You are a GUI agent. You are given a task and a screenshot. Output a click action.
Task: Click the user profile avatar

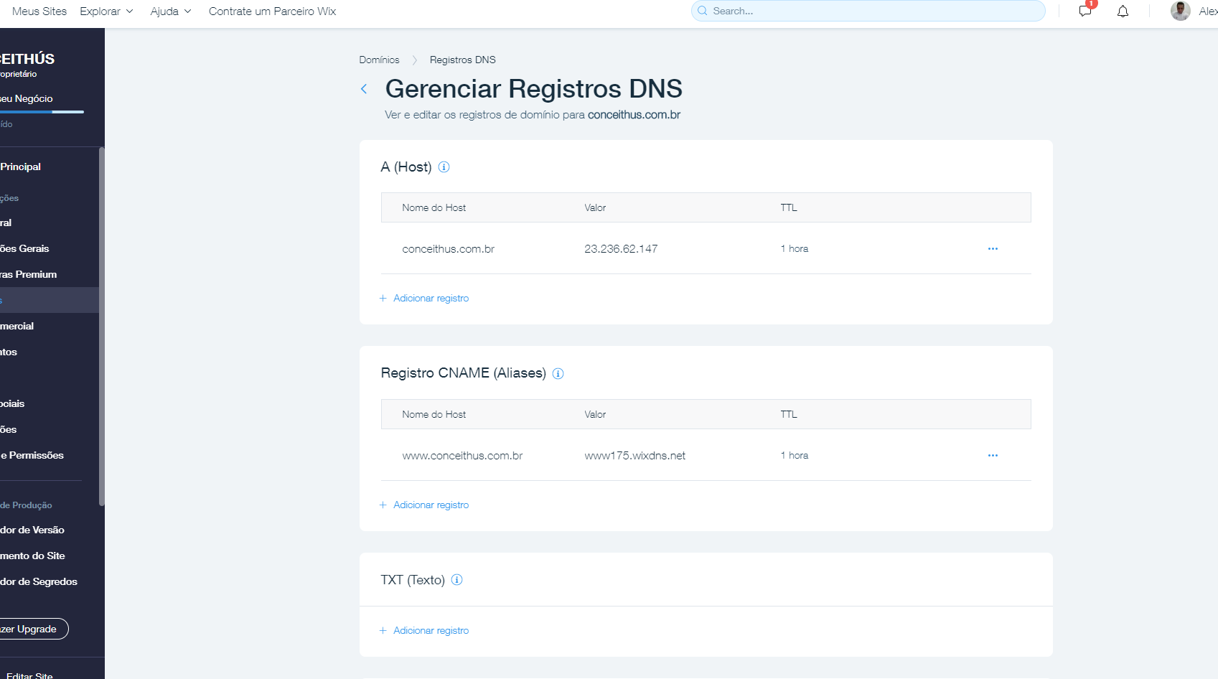point(1180,11)
